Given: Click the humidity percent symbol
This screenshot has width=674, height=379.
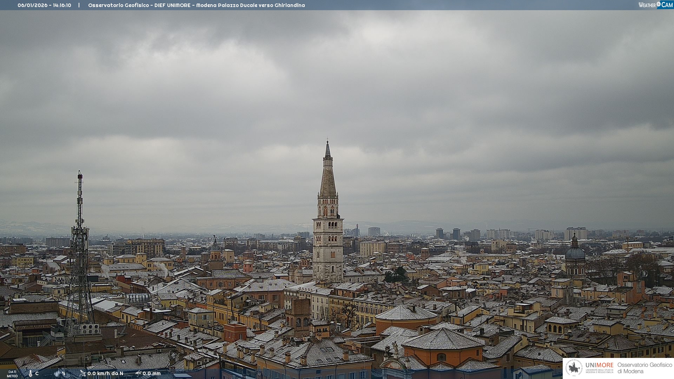Looking at the screenshot, I should 64,373.
